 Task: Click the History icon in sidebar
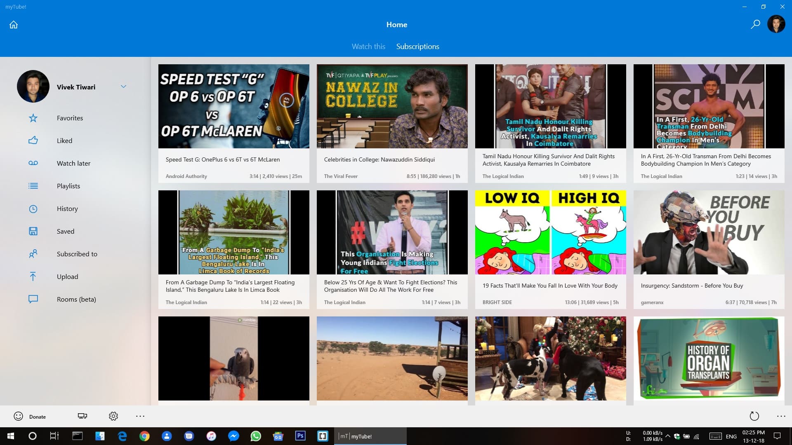(33, 208)
